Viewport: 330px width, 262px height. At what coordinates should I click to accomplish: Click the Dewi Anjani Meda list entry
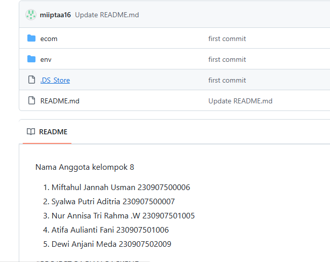click(x=111, y=244)
